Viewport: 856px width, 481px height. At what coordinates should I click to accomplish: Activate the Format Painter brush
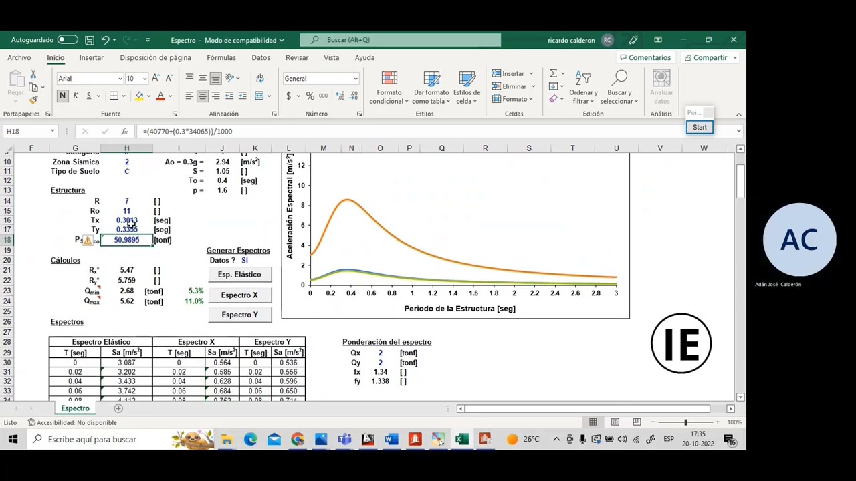coord(33,100)
